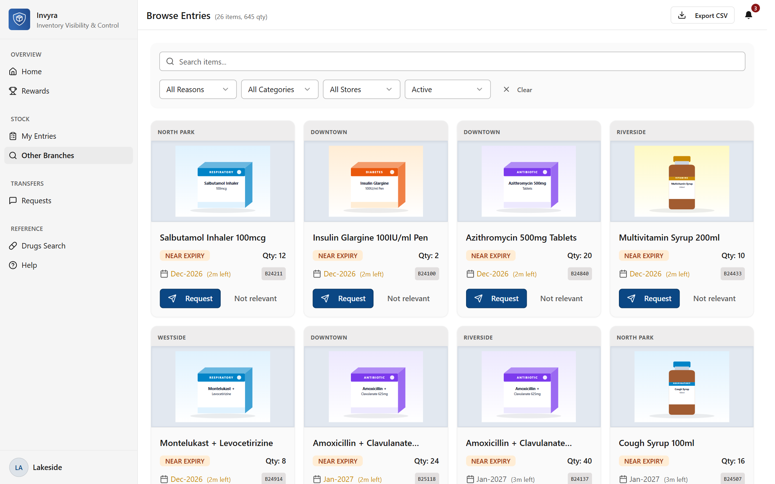Request the Insulin Glargine 100IU/ml Pen
Image resolution: width=775 pixels, height=484 pixels.
pos(343,298)
